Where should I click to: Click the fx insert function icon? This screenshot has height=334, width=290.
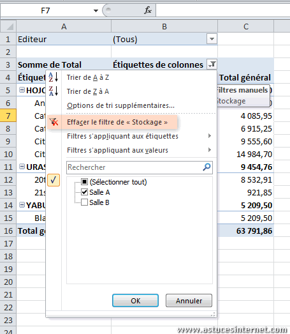click(x=148, y=10)
